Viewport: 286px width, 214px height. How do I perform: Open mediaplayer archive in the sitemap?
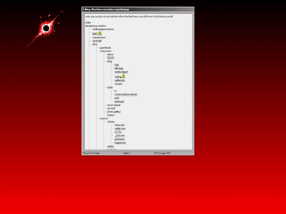pyautogui.click(x=103, y=29)
